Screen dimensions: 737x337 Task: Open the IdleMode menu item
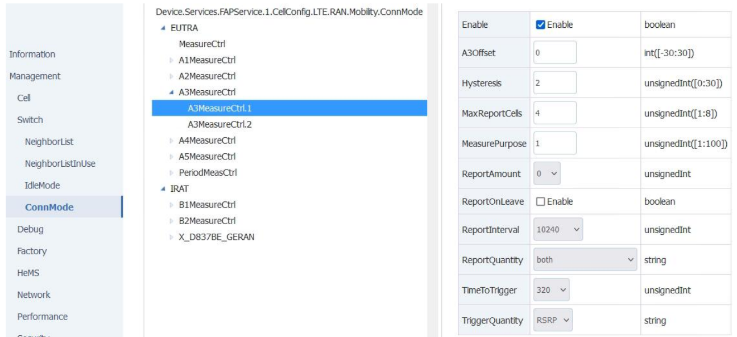click(42, 186)
